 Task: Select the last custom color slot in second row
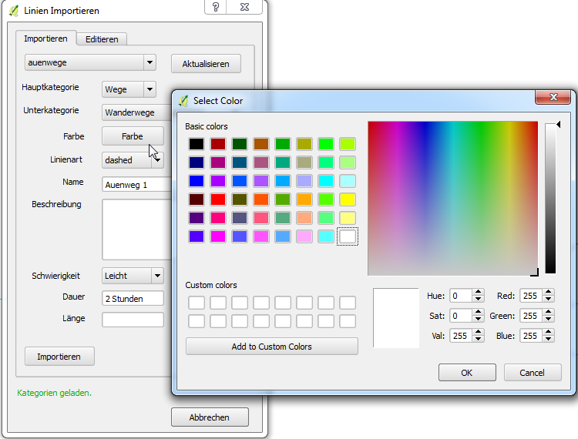(x=348, y=321)
